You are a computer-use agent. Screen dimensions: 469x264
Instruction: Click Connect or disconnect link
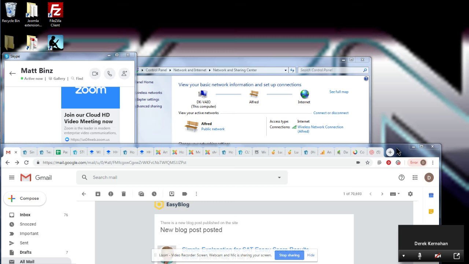tap(331, 113)
